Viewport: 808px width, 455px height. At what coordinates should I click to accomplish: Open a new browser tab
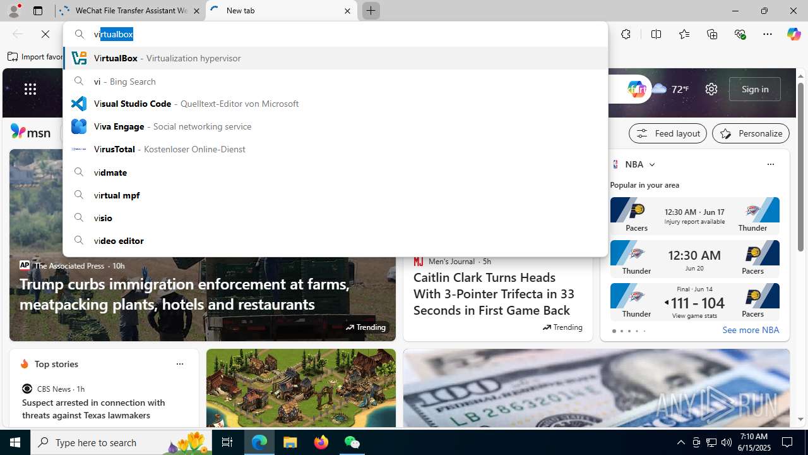point(371,11)
